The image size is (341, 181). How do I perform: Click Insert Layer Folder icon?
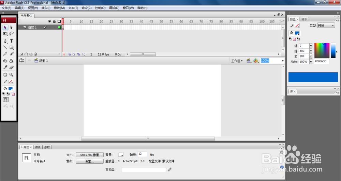click(x=31, y=54)
